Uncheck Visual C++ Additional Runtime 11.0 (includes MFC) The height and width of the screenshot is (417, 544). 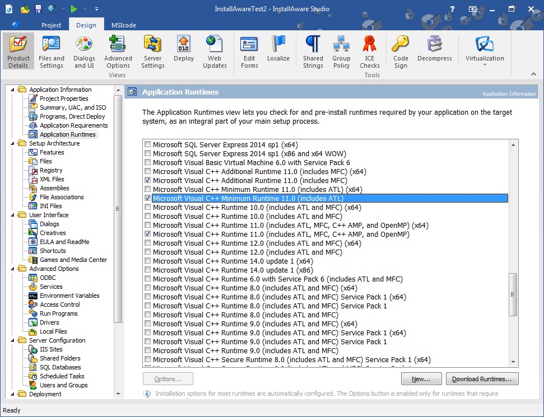click(148, 180)
